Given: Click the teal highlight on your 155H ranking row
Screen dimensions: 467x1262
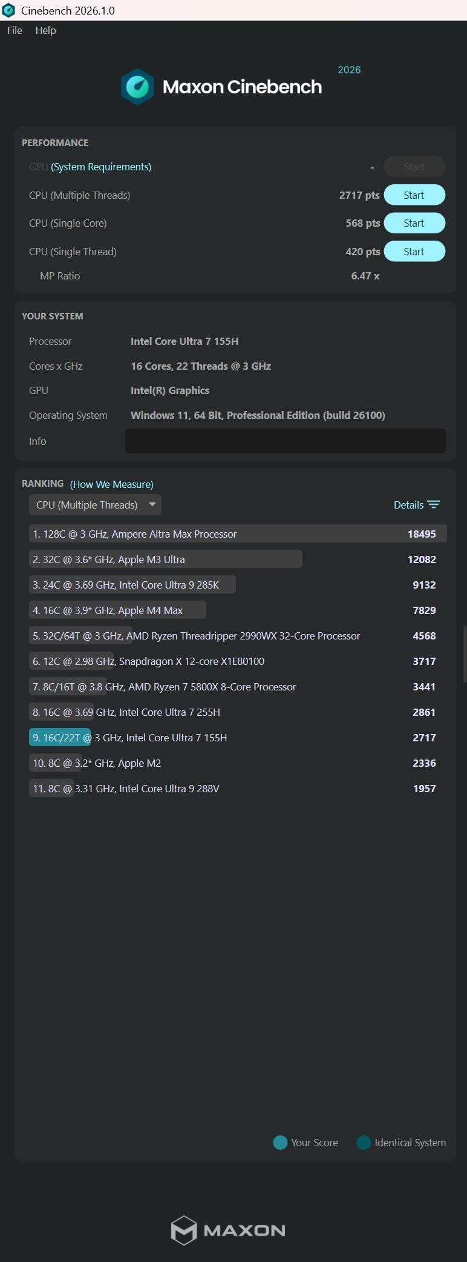Looking at the screenshot, I should (x=59, y=737).
